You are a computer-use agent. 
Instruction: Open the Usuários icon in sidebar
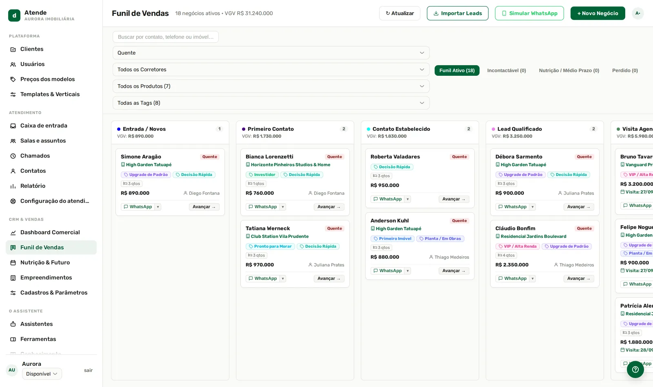[13, 64]
